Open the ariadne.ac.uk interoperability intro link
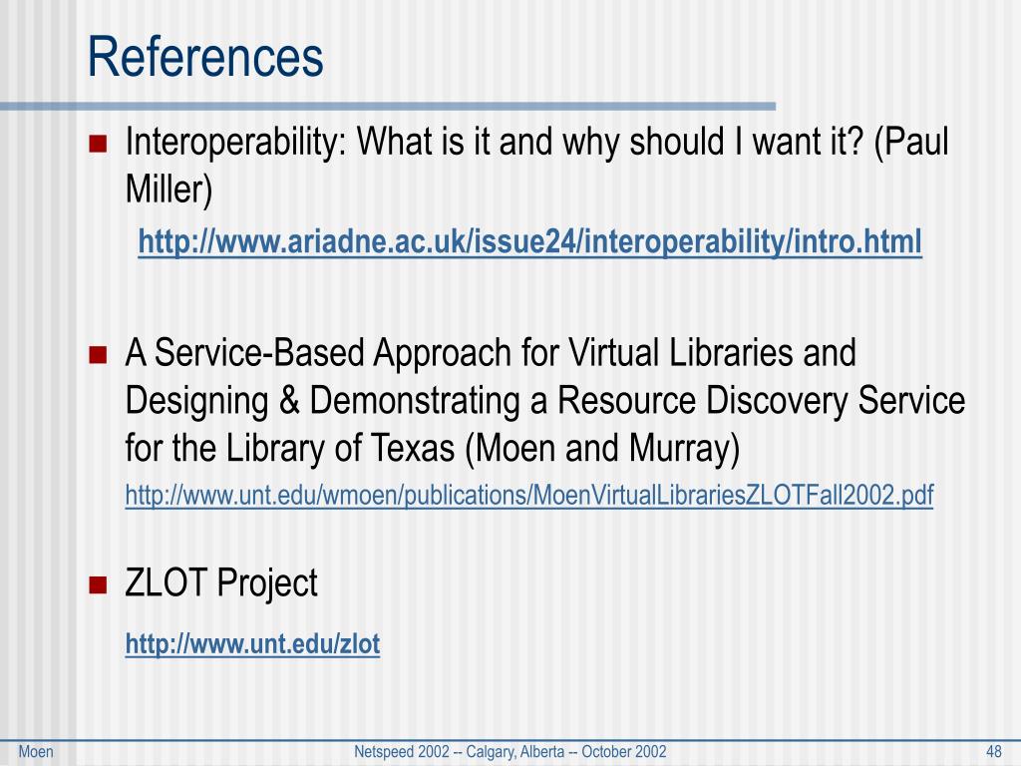This screenshot has height=766, width=1021. [530, 242]
